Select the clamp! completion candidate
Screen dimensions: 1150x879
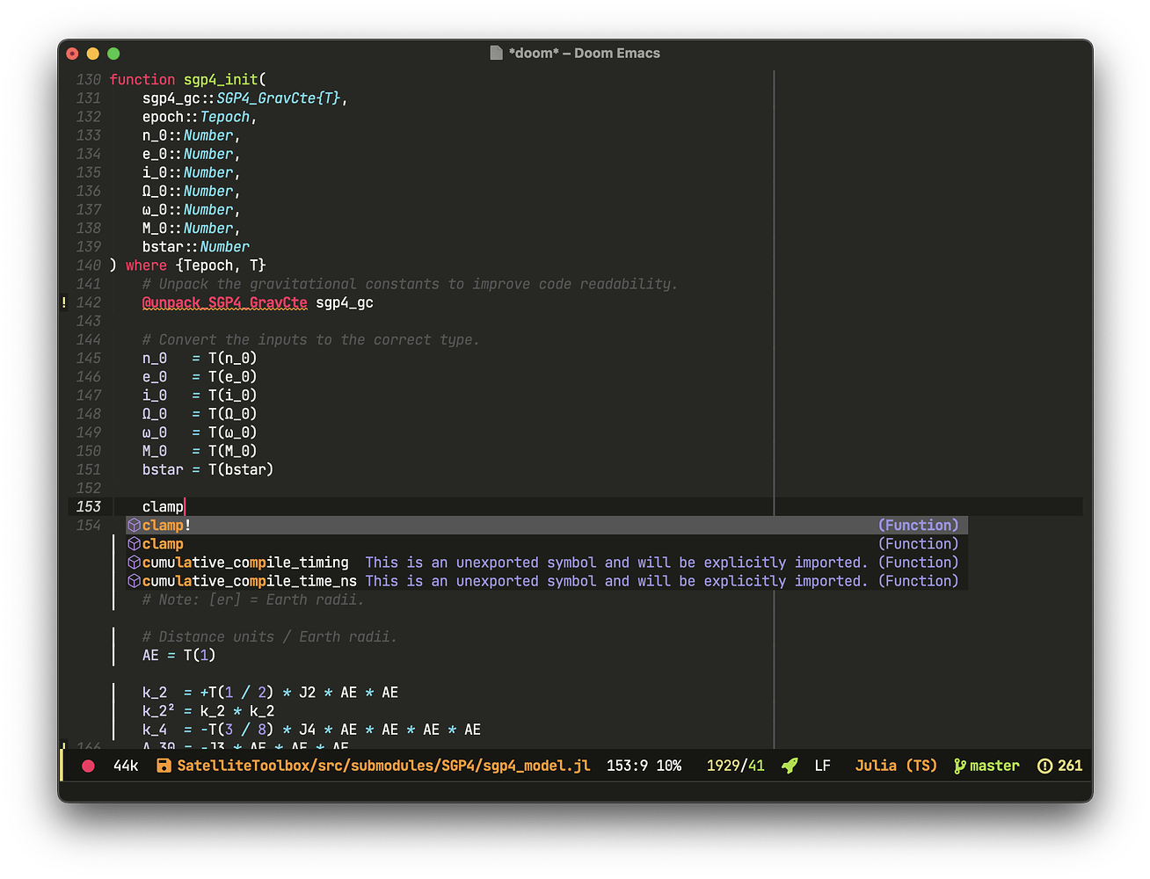(167, 525)
